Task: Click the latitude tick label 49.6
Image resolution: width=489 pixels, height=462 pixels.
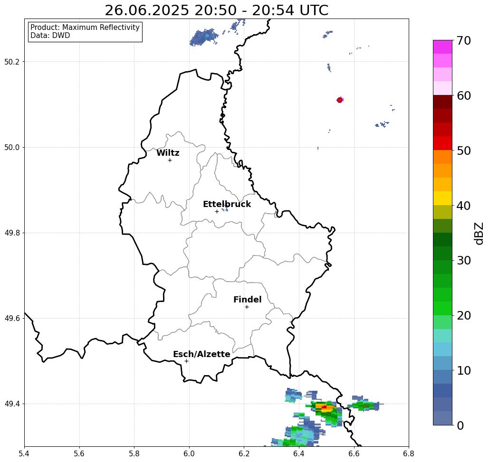Action: pyautogui.click(x=12, y=319)
